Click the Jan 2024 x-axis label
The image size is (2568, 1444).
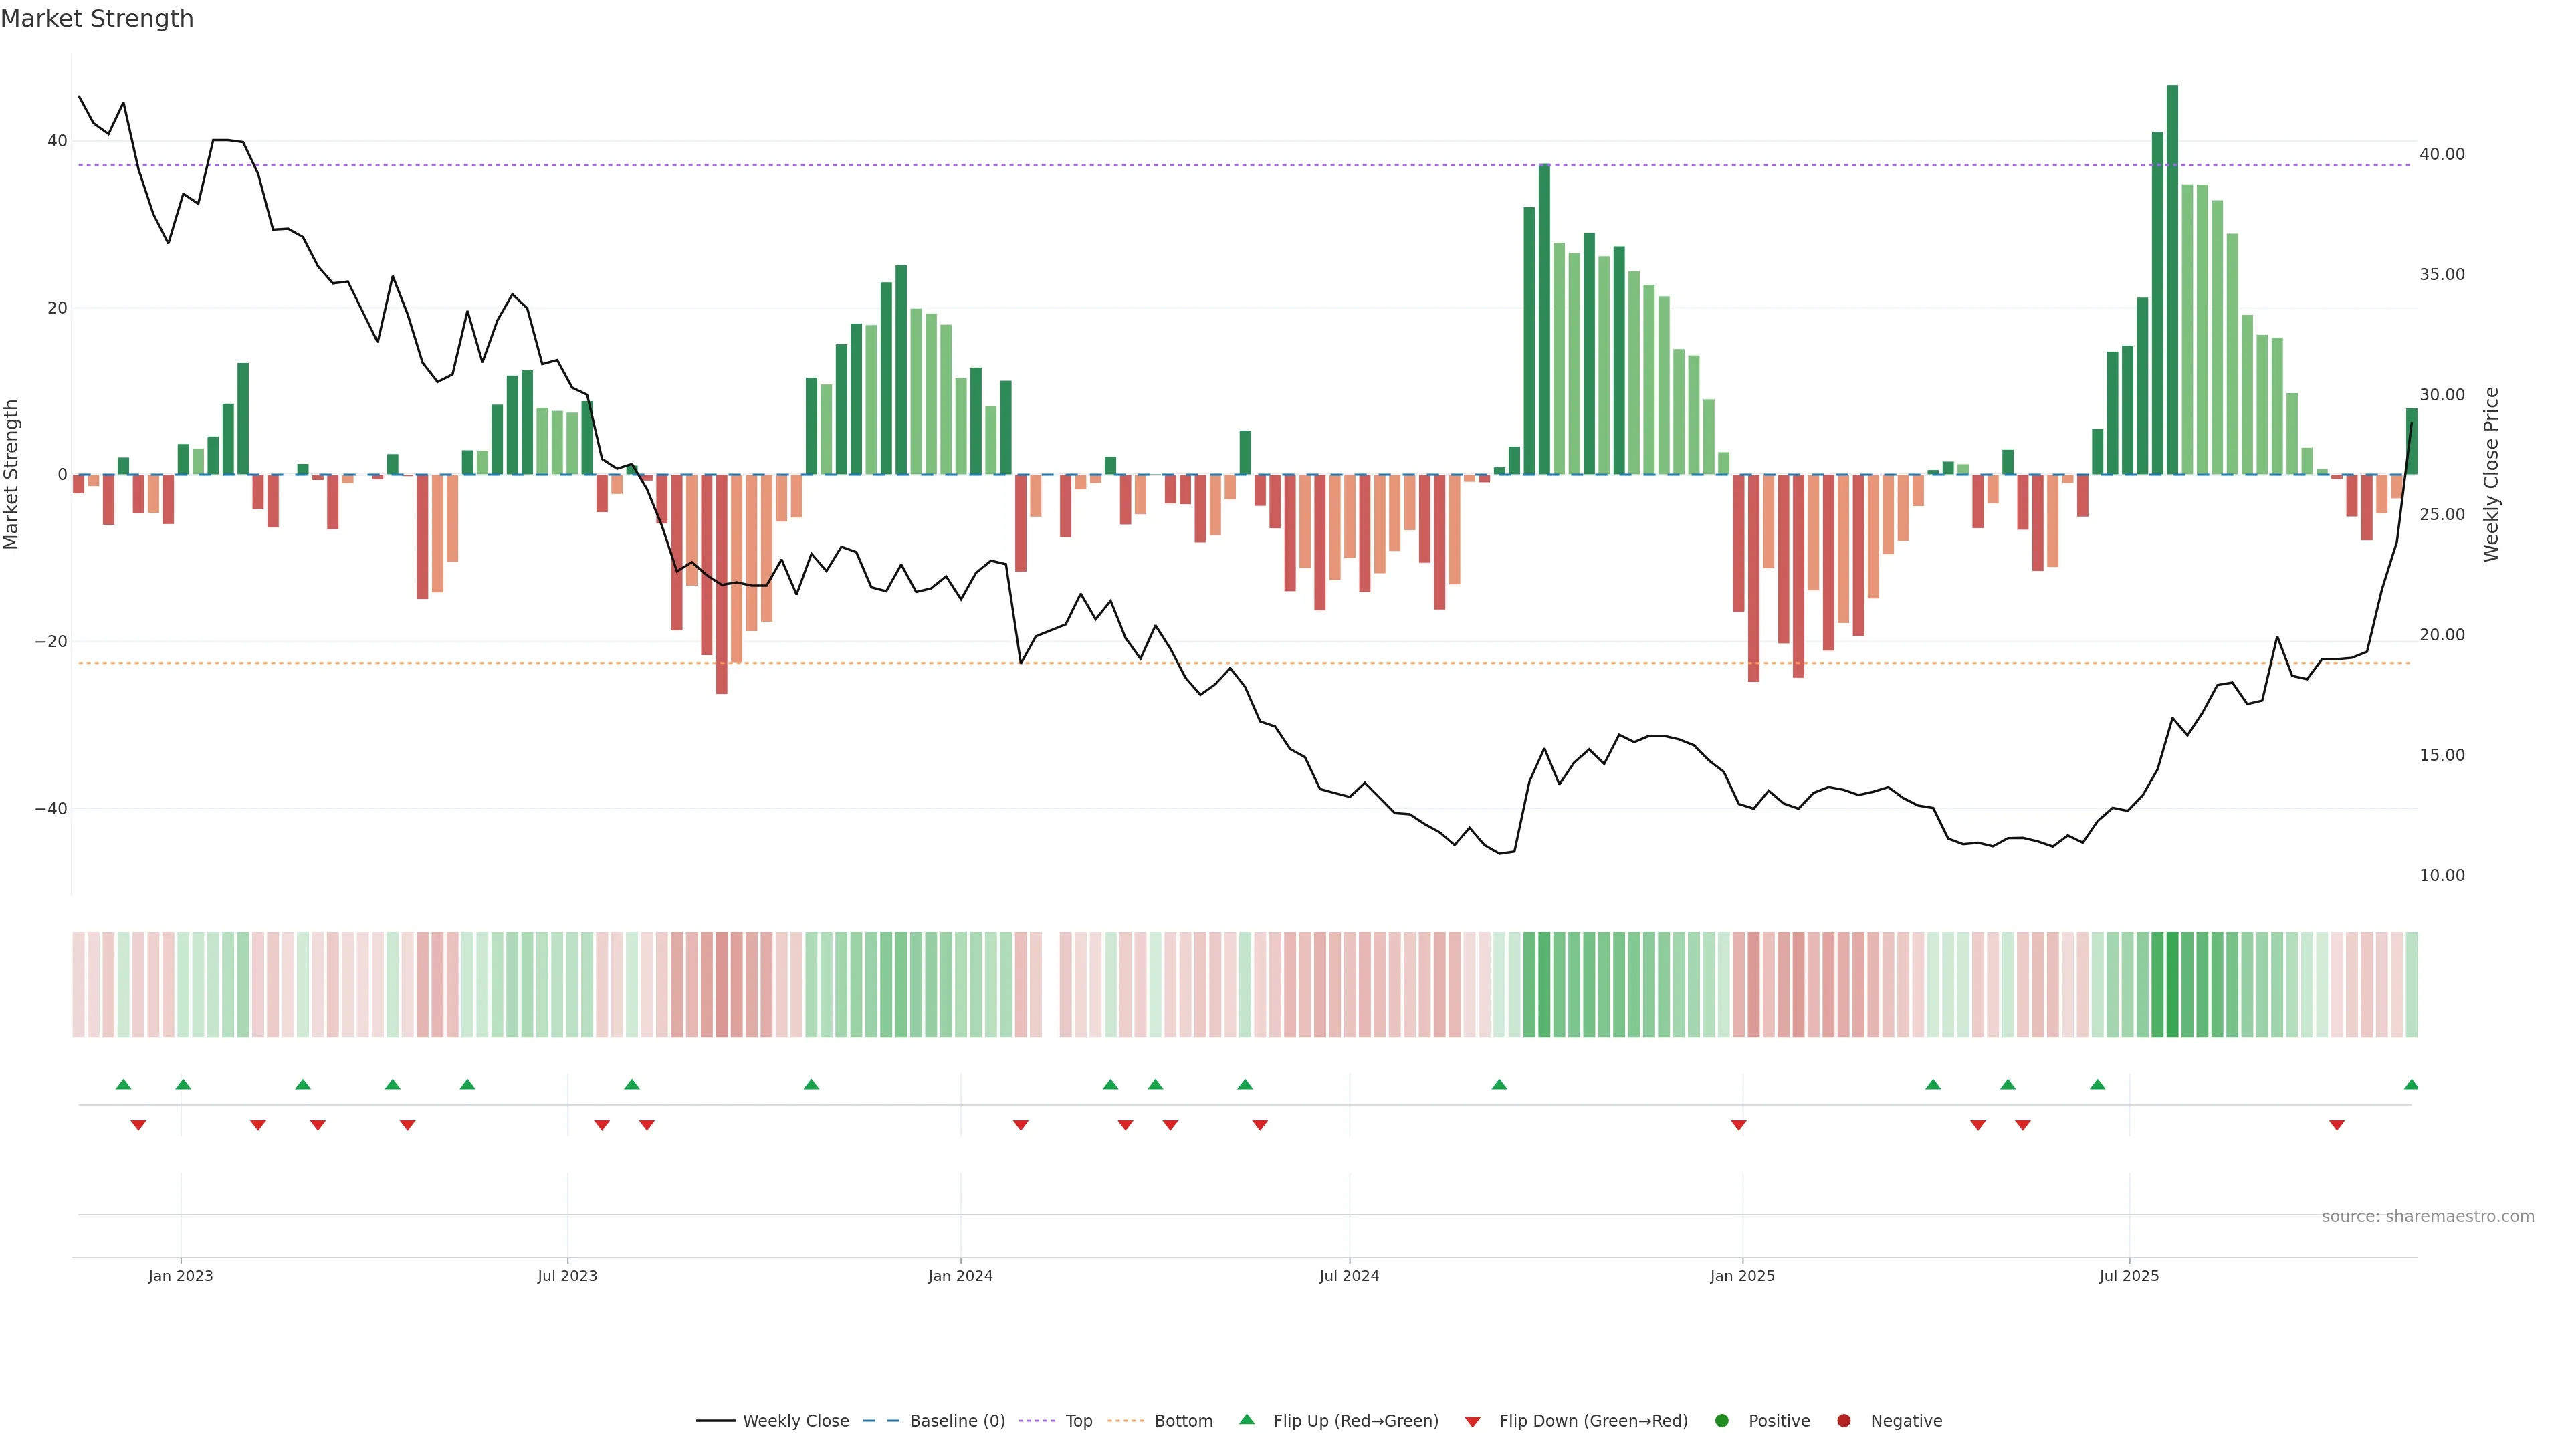pyautogui.click(x=960, y=1276)
